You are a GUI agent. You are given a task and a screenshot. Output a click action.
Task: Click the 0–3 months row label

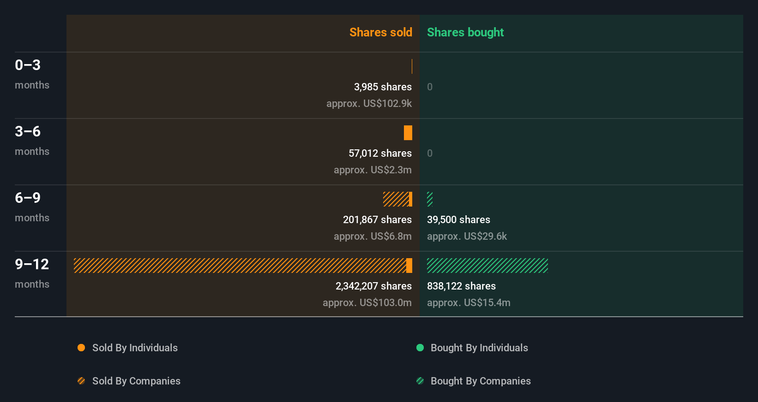(x=32, y=74)
